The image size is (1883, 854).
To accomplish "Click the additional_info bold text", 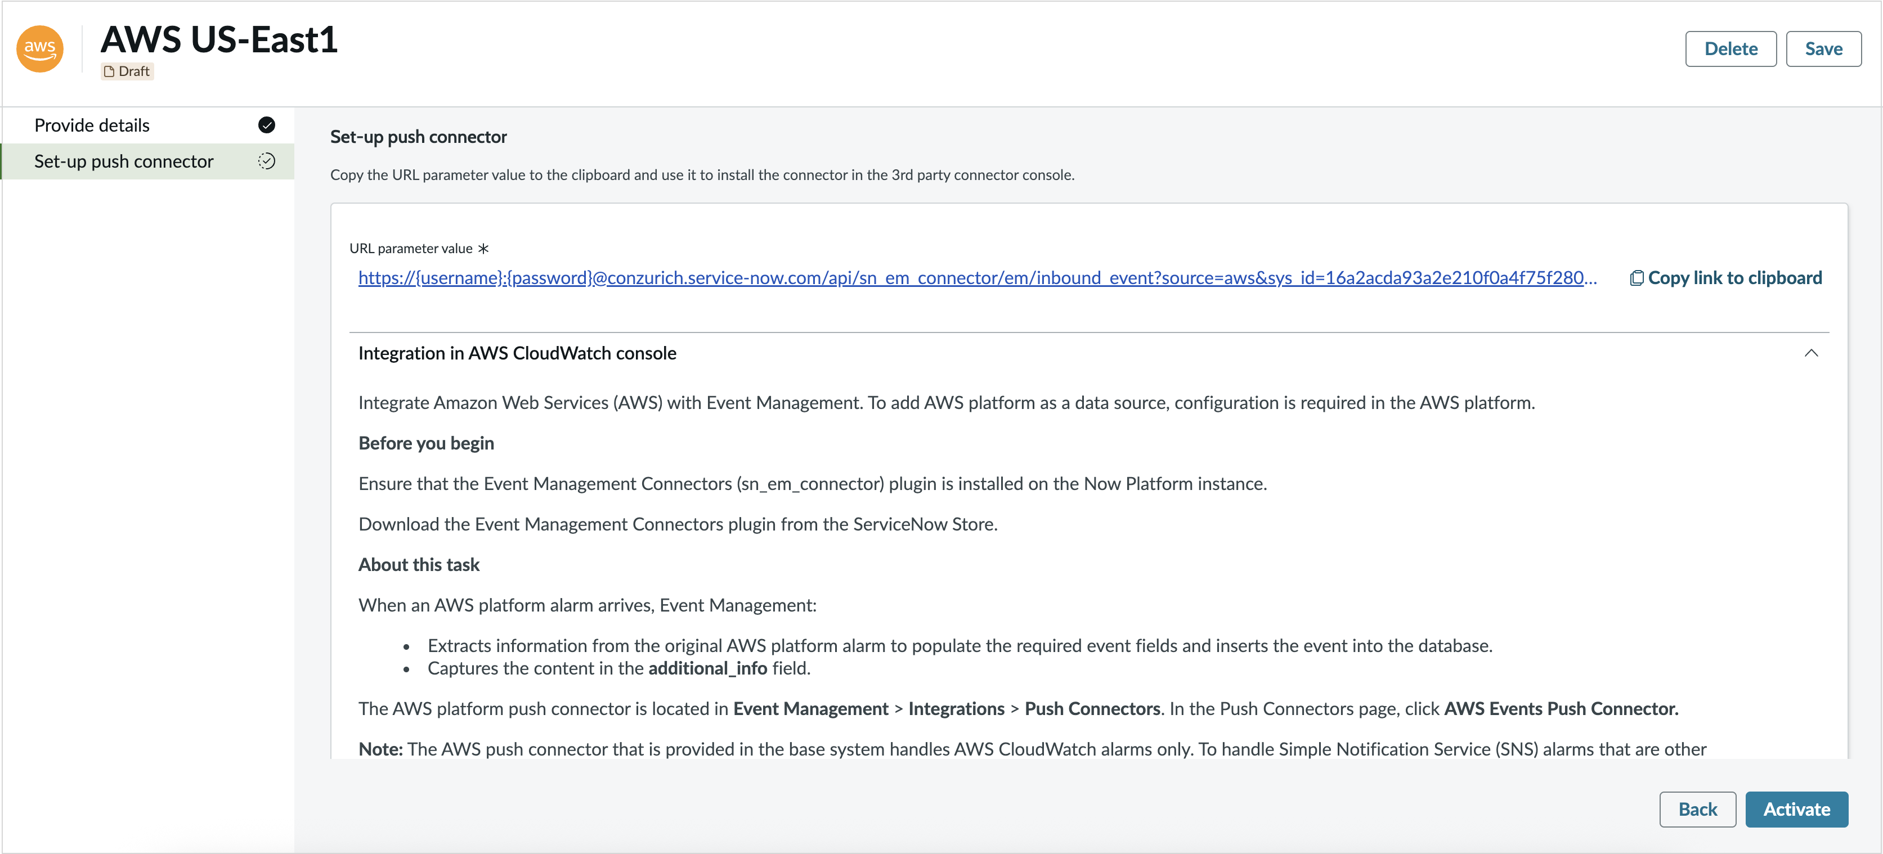I will (707, 668).
